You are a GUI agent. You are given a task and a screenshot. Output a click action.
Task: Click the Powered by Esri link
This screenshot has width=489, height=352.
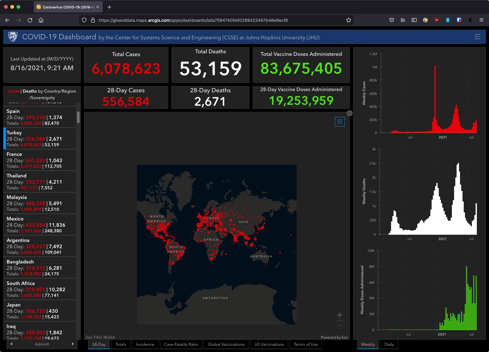(x=334, y=337)
